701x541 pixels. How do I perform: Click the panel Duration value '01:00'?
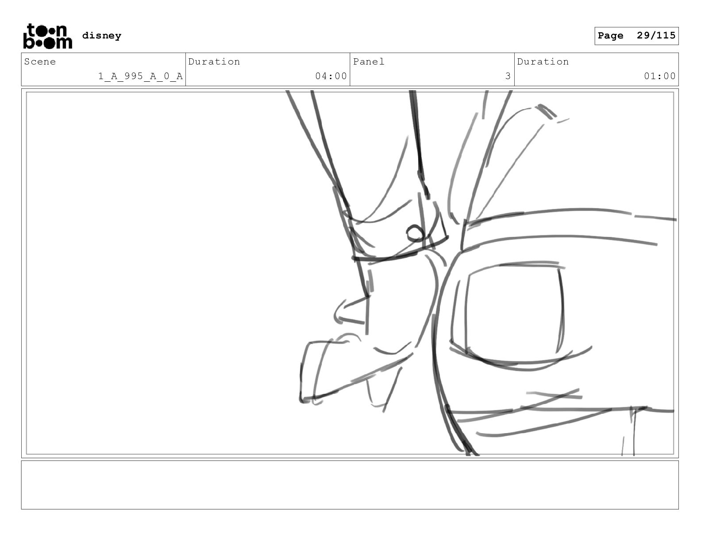pyautogui.click(x=660, y=76)
